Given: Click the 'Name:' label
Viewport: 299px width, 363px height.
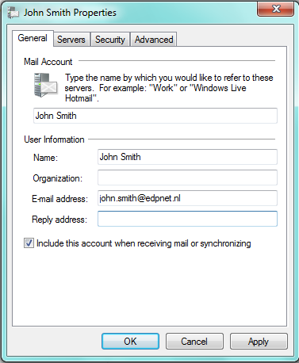Looking at the screenshot, I should (45, 158).
